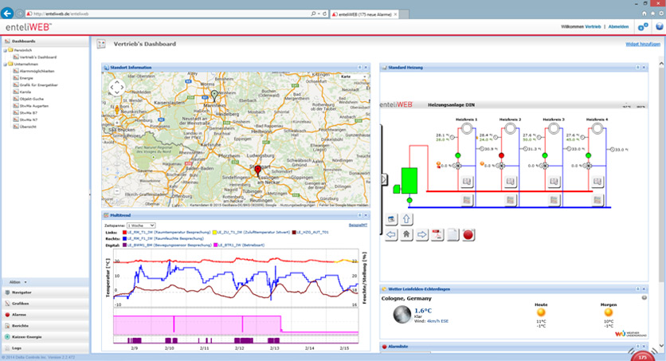
Task: Click the up arrow graphic navigation button
Action: pyautogui.click(x=406, y=219)
